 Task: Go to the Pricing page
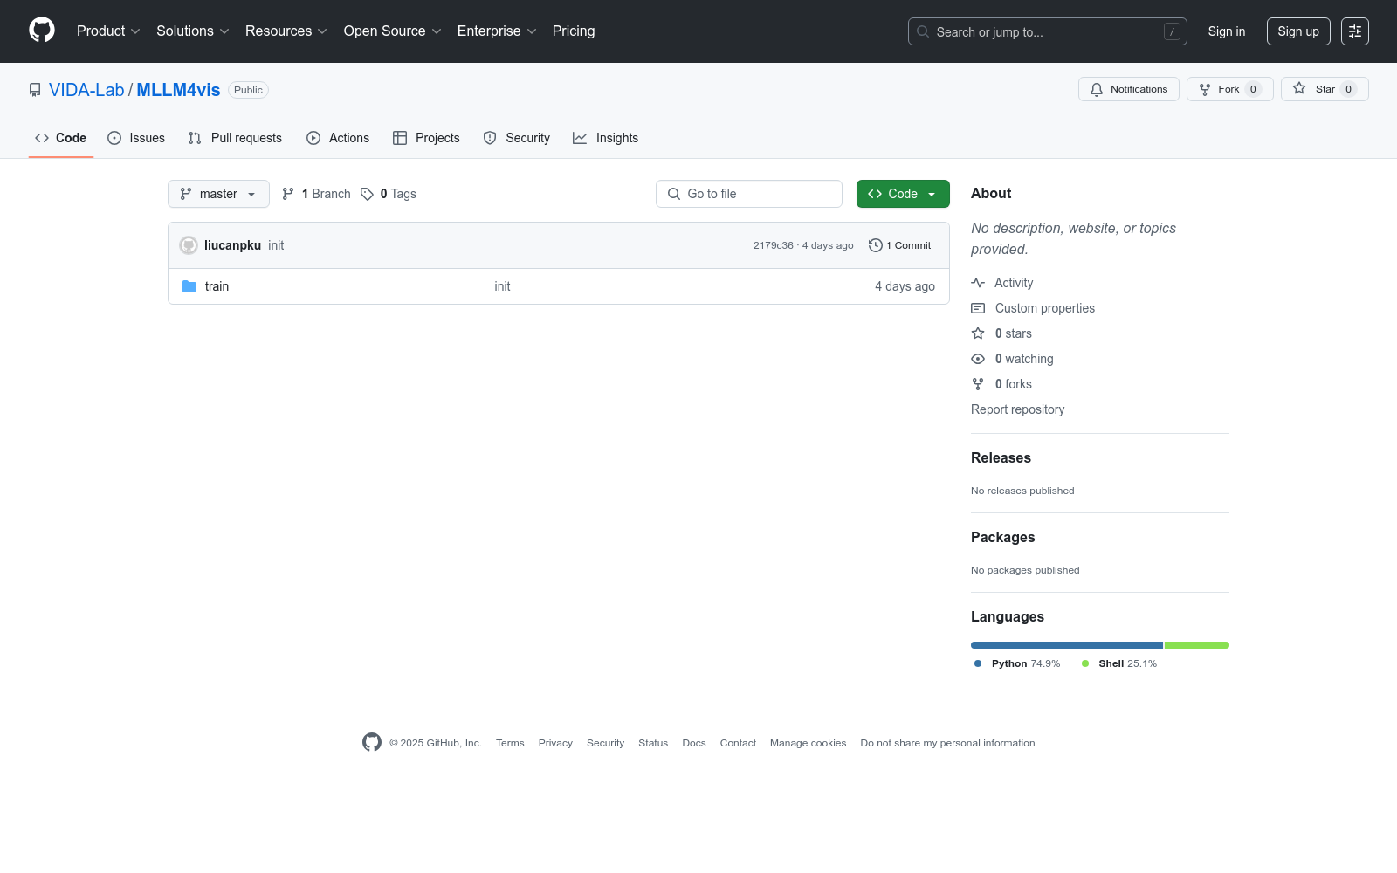click(574, 31)
